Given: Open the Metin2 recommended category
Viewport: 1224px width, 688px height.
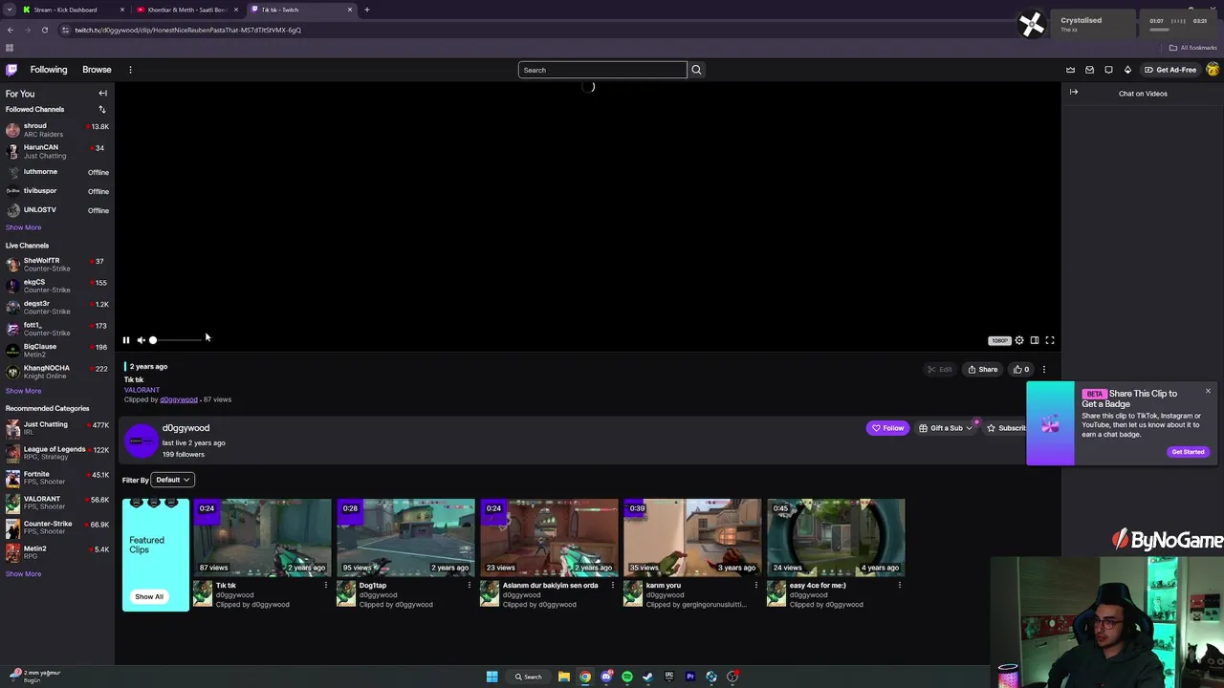Looking at the screenshot, I should tap(57, 552).
